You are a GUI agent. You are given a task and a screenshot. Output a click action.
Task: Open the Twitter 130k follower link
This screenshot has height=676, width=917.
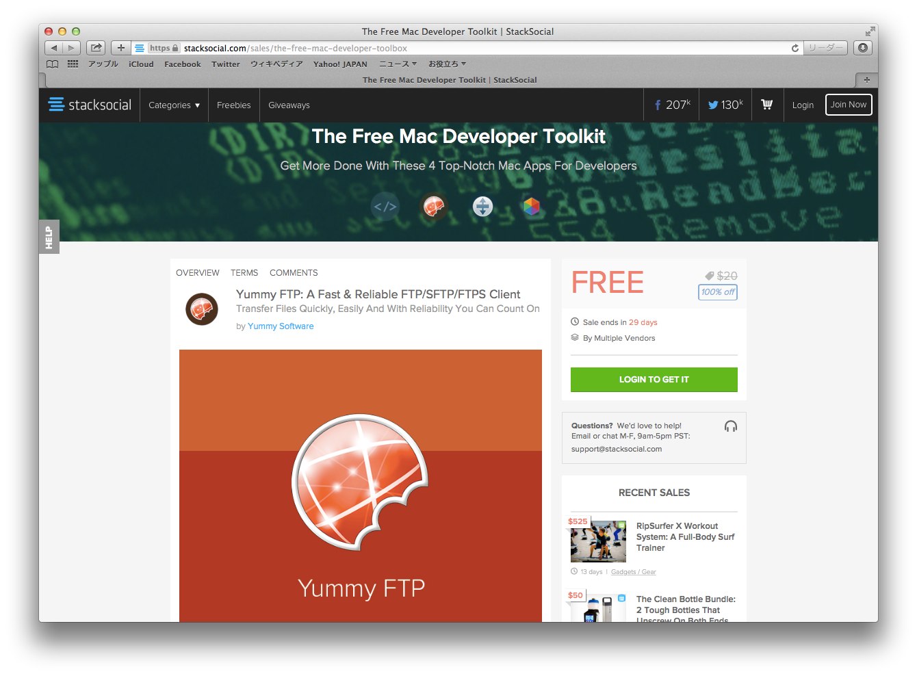tap(725, 105)
